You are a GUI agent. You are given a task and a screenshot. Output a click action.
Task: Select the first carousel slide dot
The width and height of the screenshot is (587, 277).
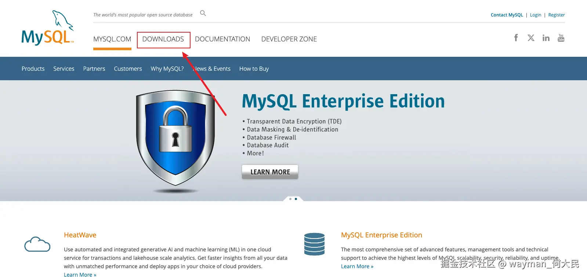(290, 199)
